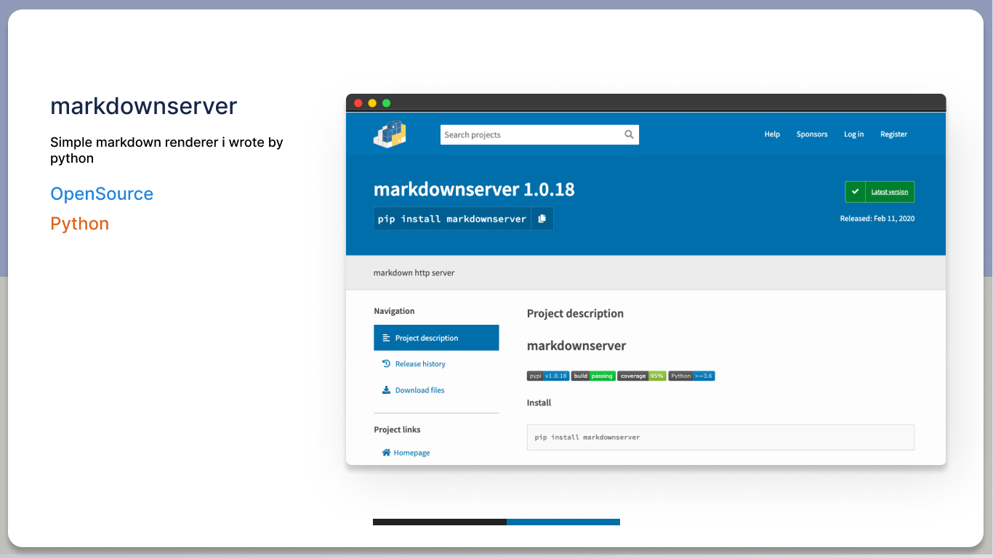
Task: Click the orange Python tag
Action: coord(80,224)
